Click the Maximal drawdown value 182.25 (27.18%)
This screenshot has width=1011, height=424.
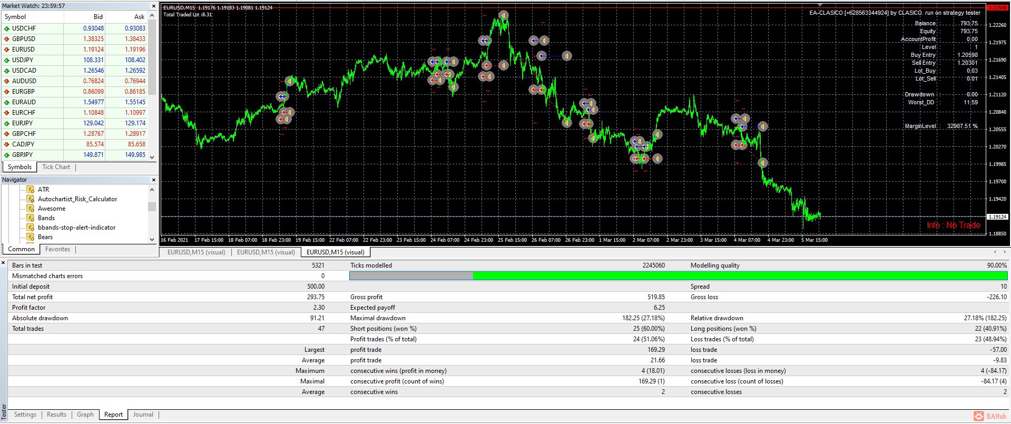click(643, 318)
